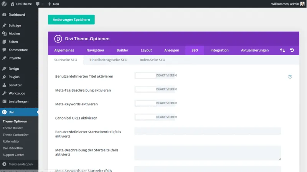
Task: Switch to the Anzeigen tab
Action: coord(172,50)
